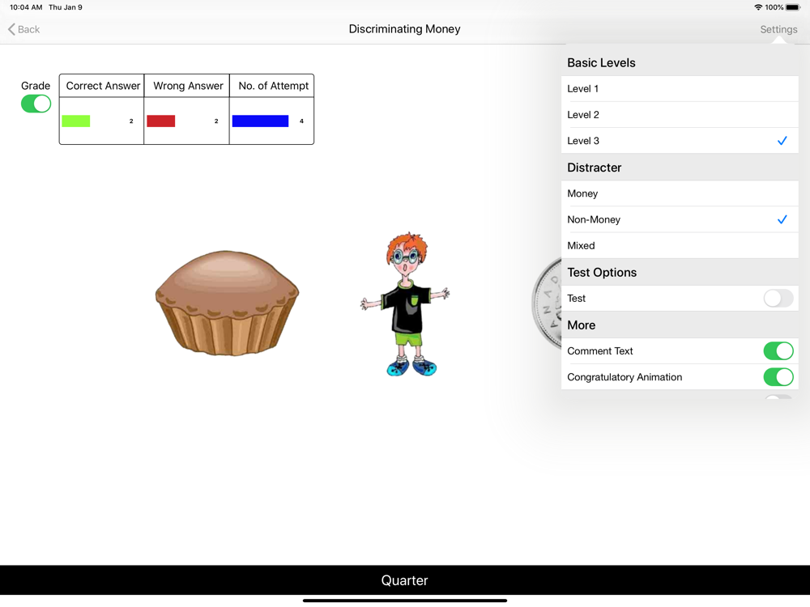Turn off the Comment Text switch
The height and width of the screenshot is (607, 810).
click(778, 351)
